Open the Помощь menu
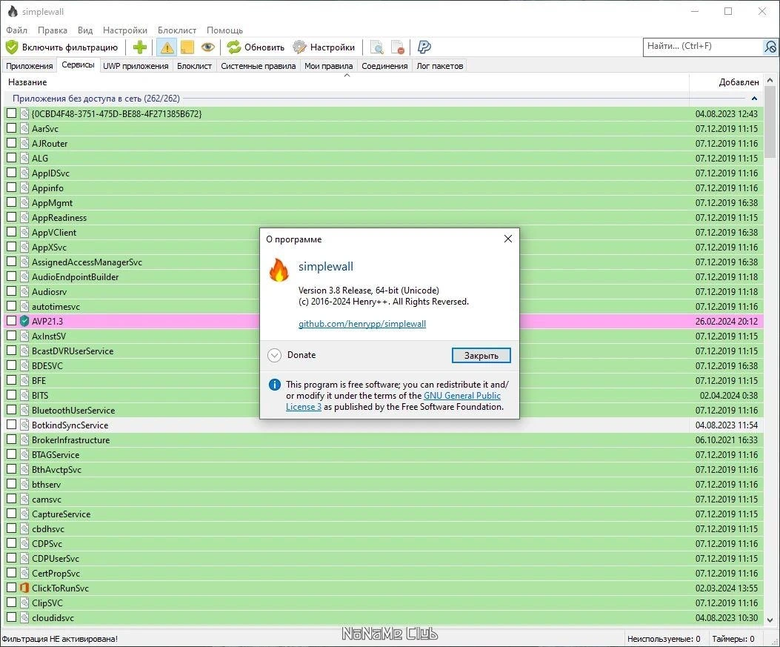The image size is (780, 647). [x=225, y=30]
